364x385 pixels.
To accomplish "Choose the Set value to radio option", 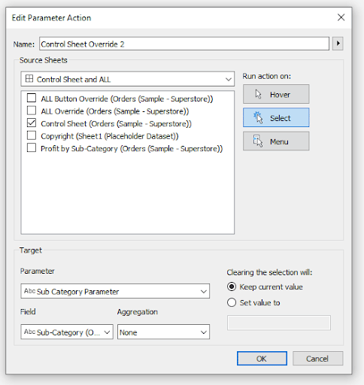I will [x=232, y=302].
